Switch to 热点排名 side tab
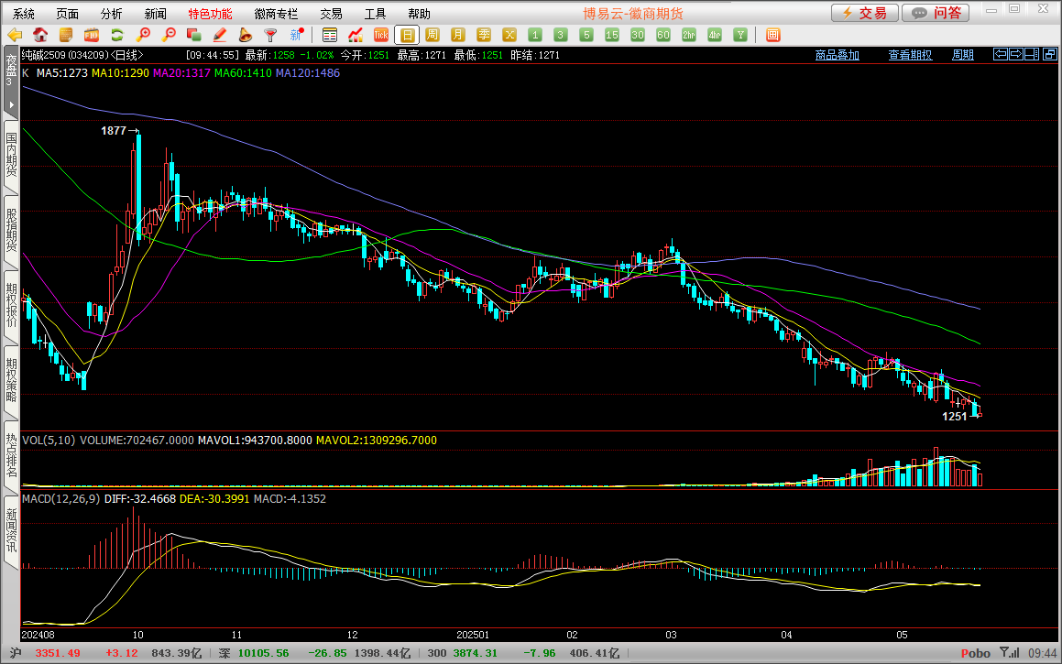This screenshot has width=1062, height=664. pyautogui.click(x=11, y=455)
